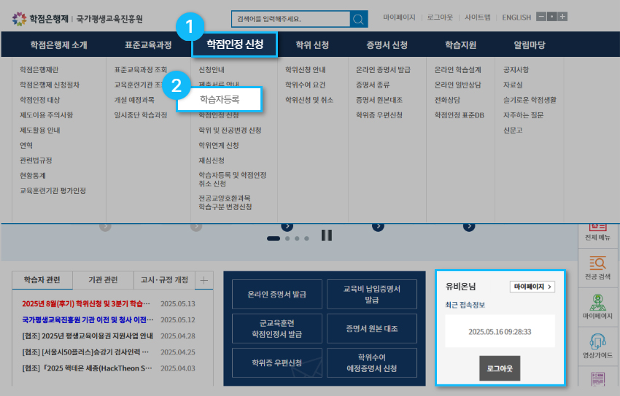Select 학위신청 인내 submenu link
Image resolution: width=620 pixels, height=396 pixels.
(305, 69)
